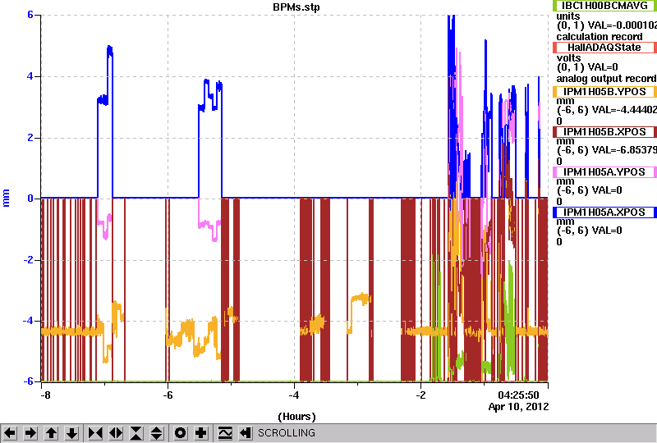Pan the plot right with right arrow
Viewport: 657px width, 443px height.
point(30,433)
